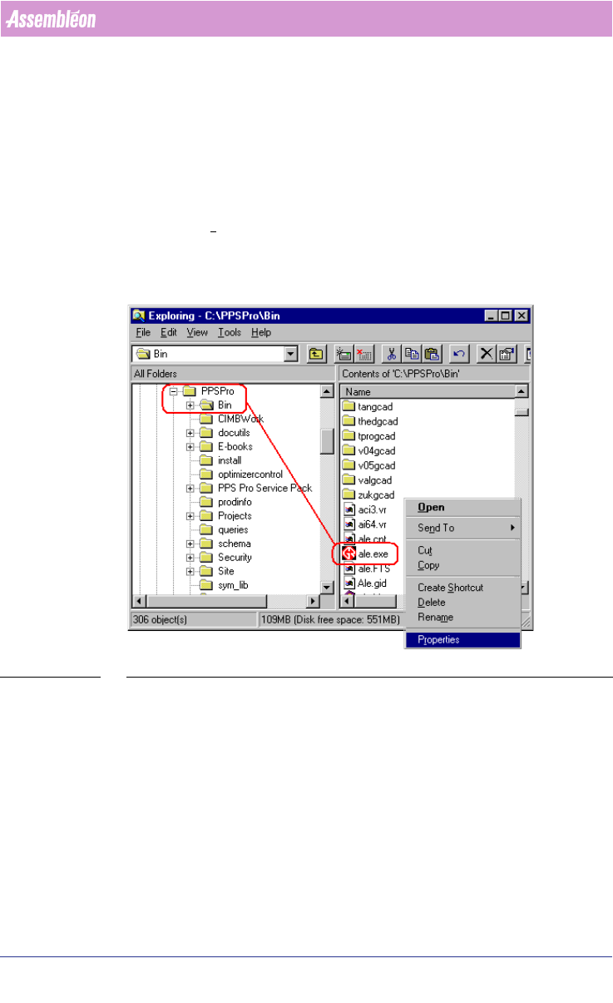Viewport: 613px width, 1003px height.
Task: Select the E-books folder in tree
Action: pyautogui.click(x=225, y=446)
